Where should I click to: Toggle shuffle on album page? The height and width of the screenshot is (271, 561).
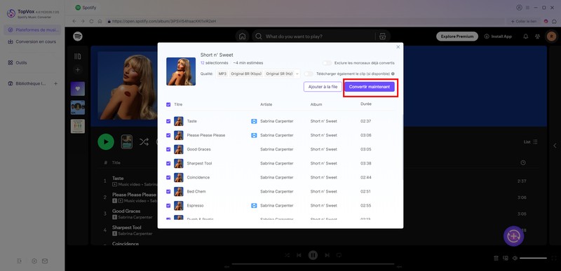pos(144,141)
